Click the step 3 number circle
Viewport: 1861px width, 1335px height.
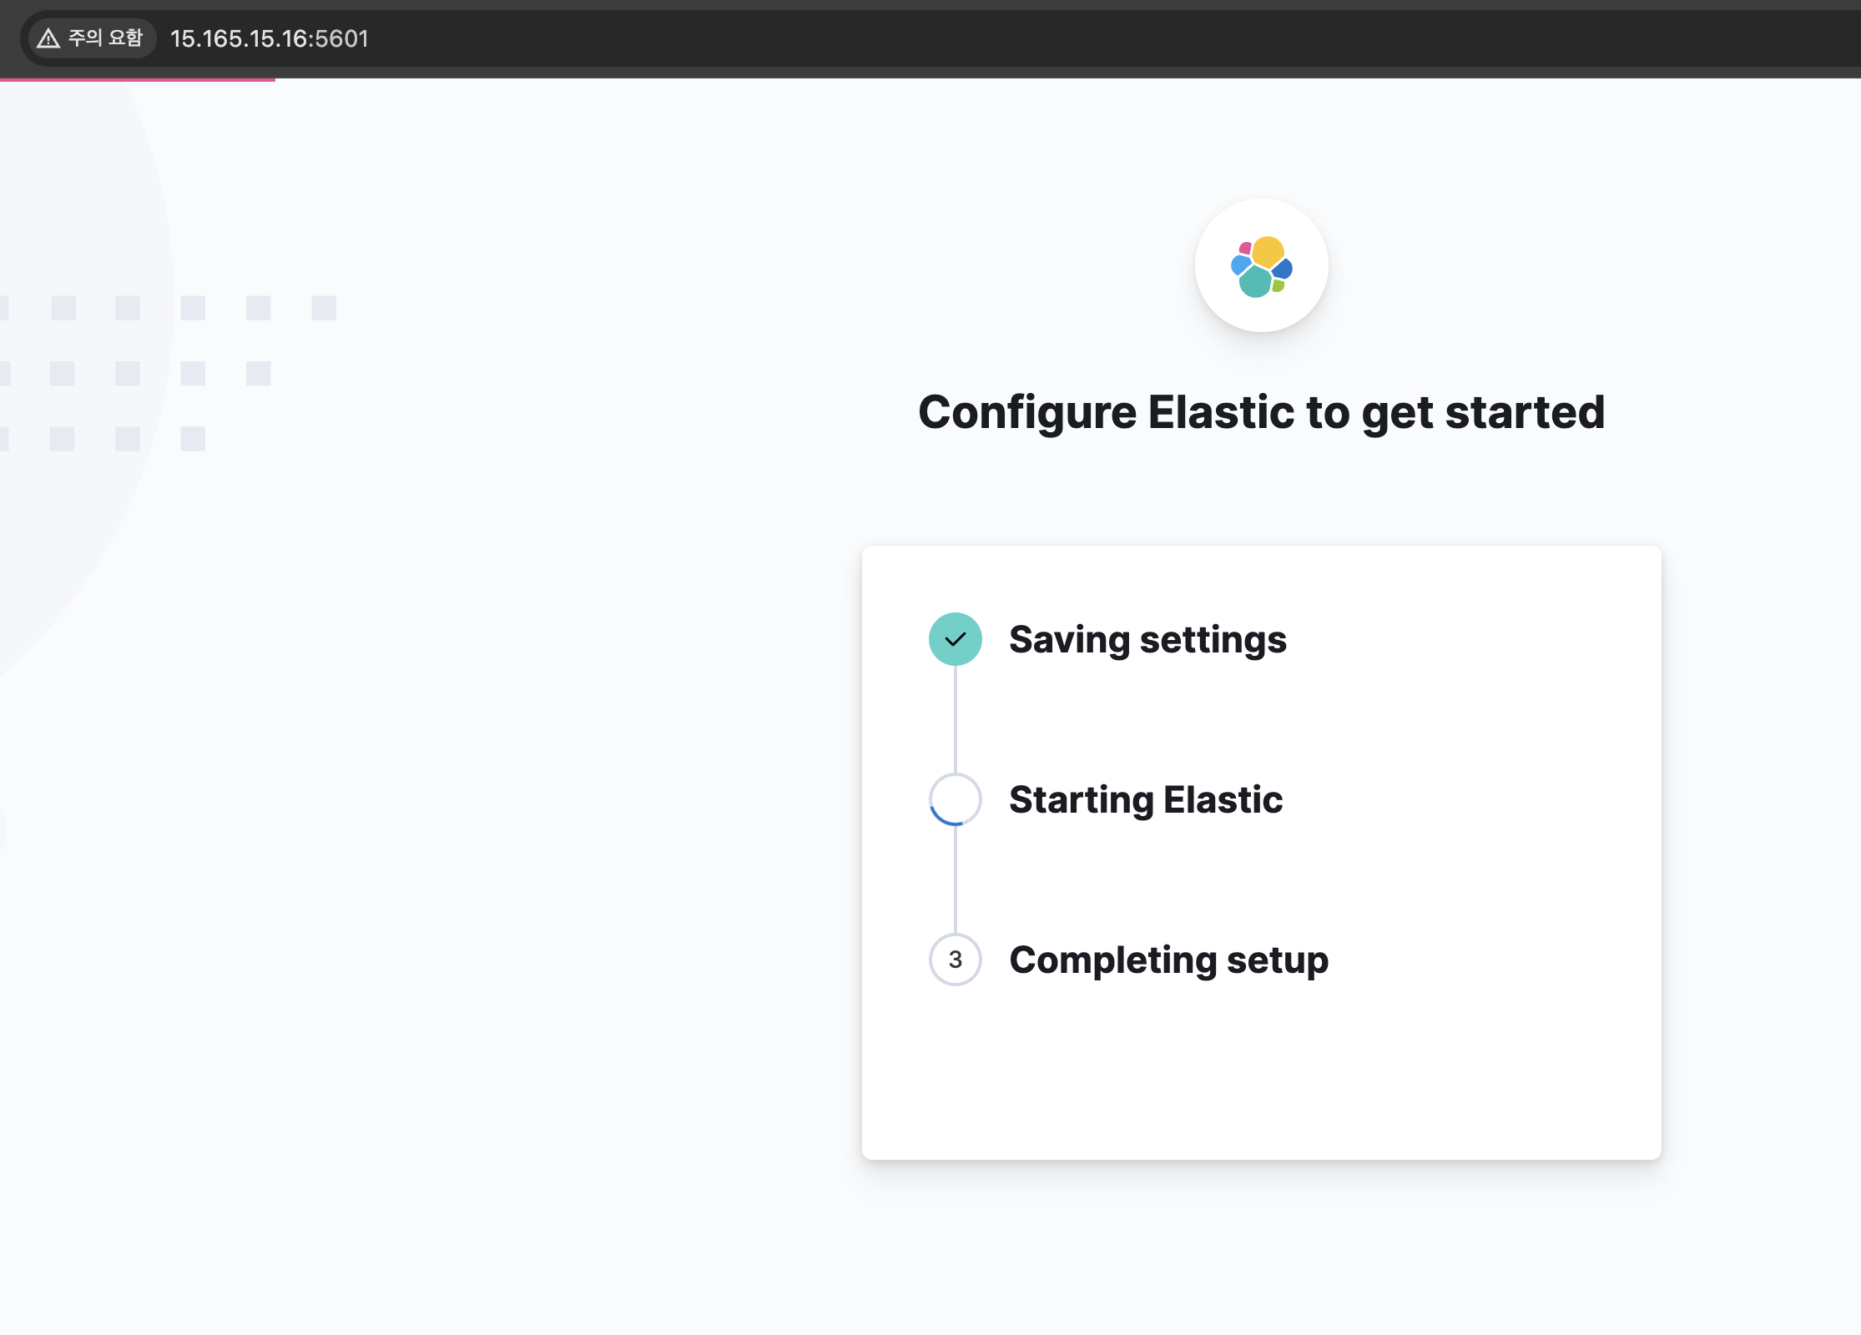pyautogui.click(x=955, y=960)
